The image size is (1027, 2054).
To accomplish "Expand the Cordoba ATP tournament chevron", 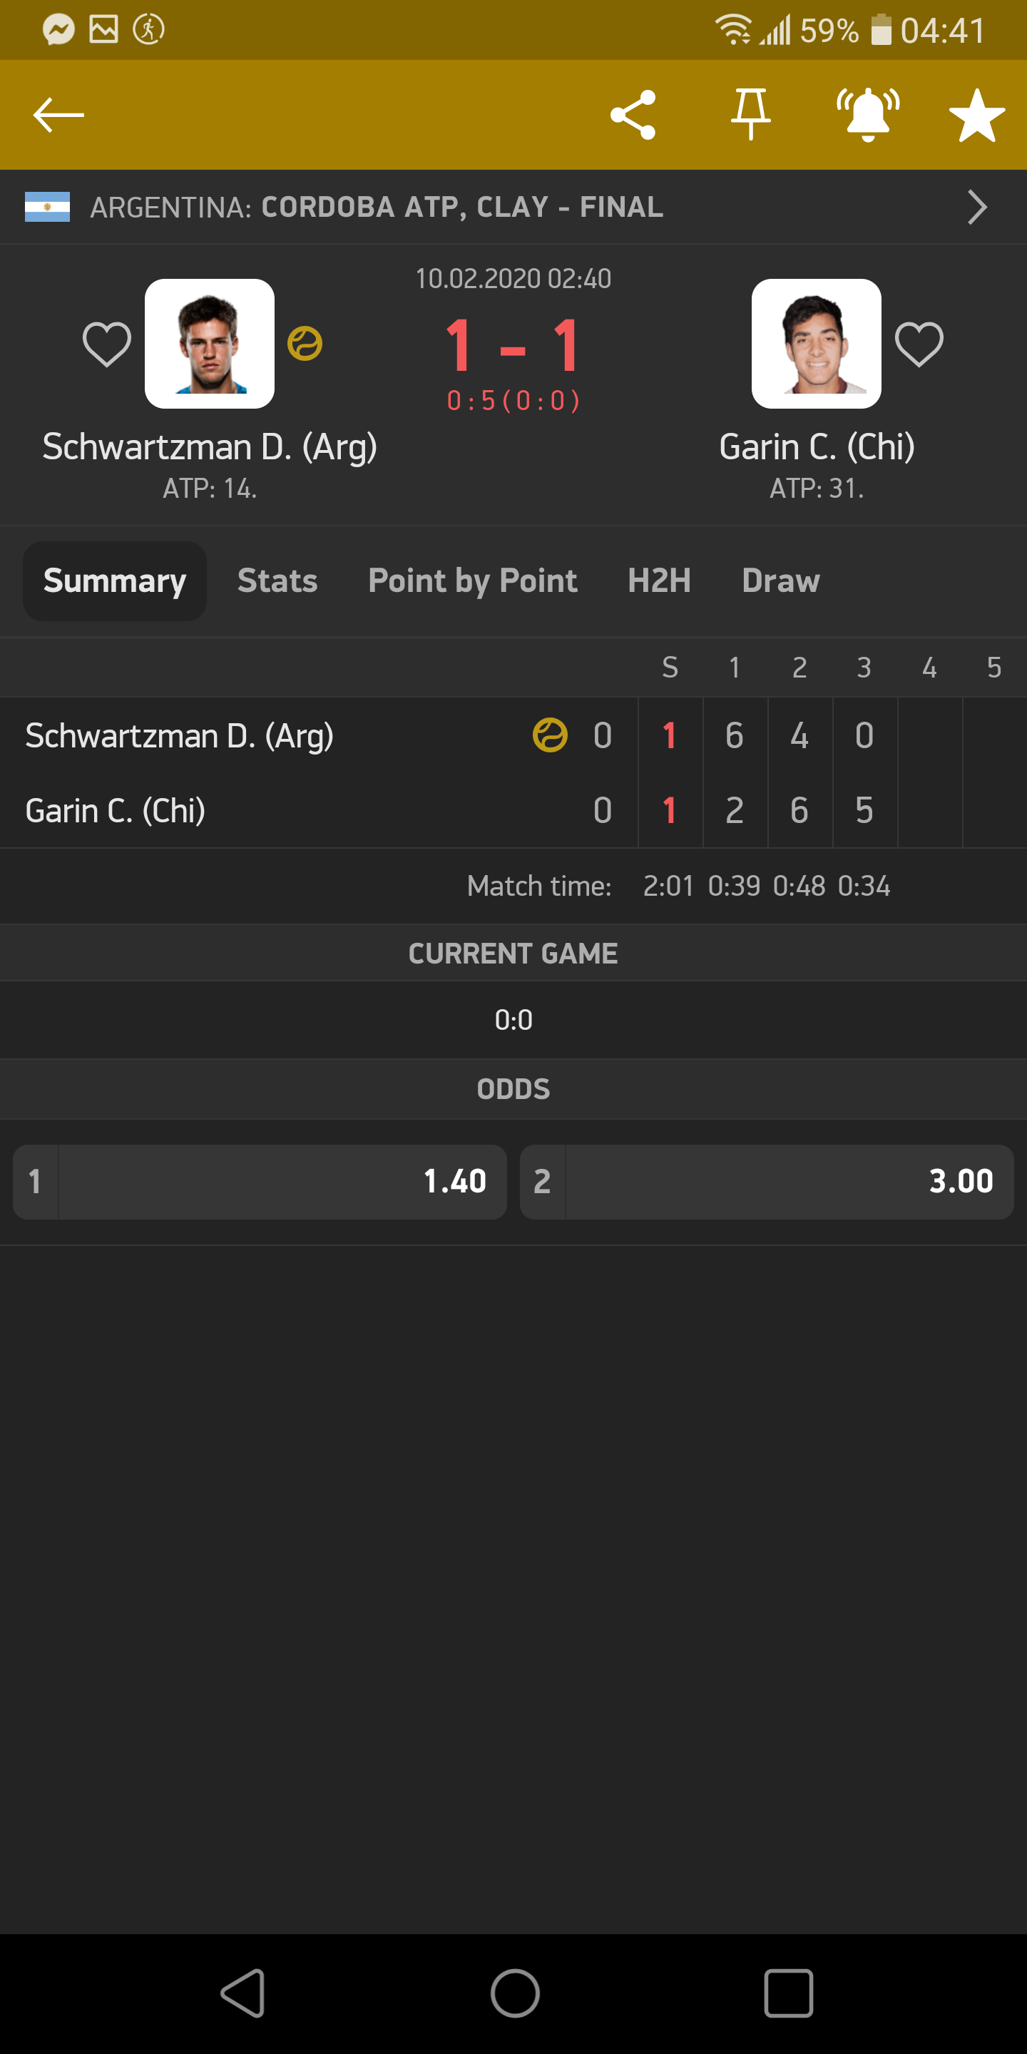I will (x=977, y=208).
